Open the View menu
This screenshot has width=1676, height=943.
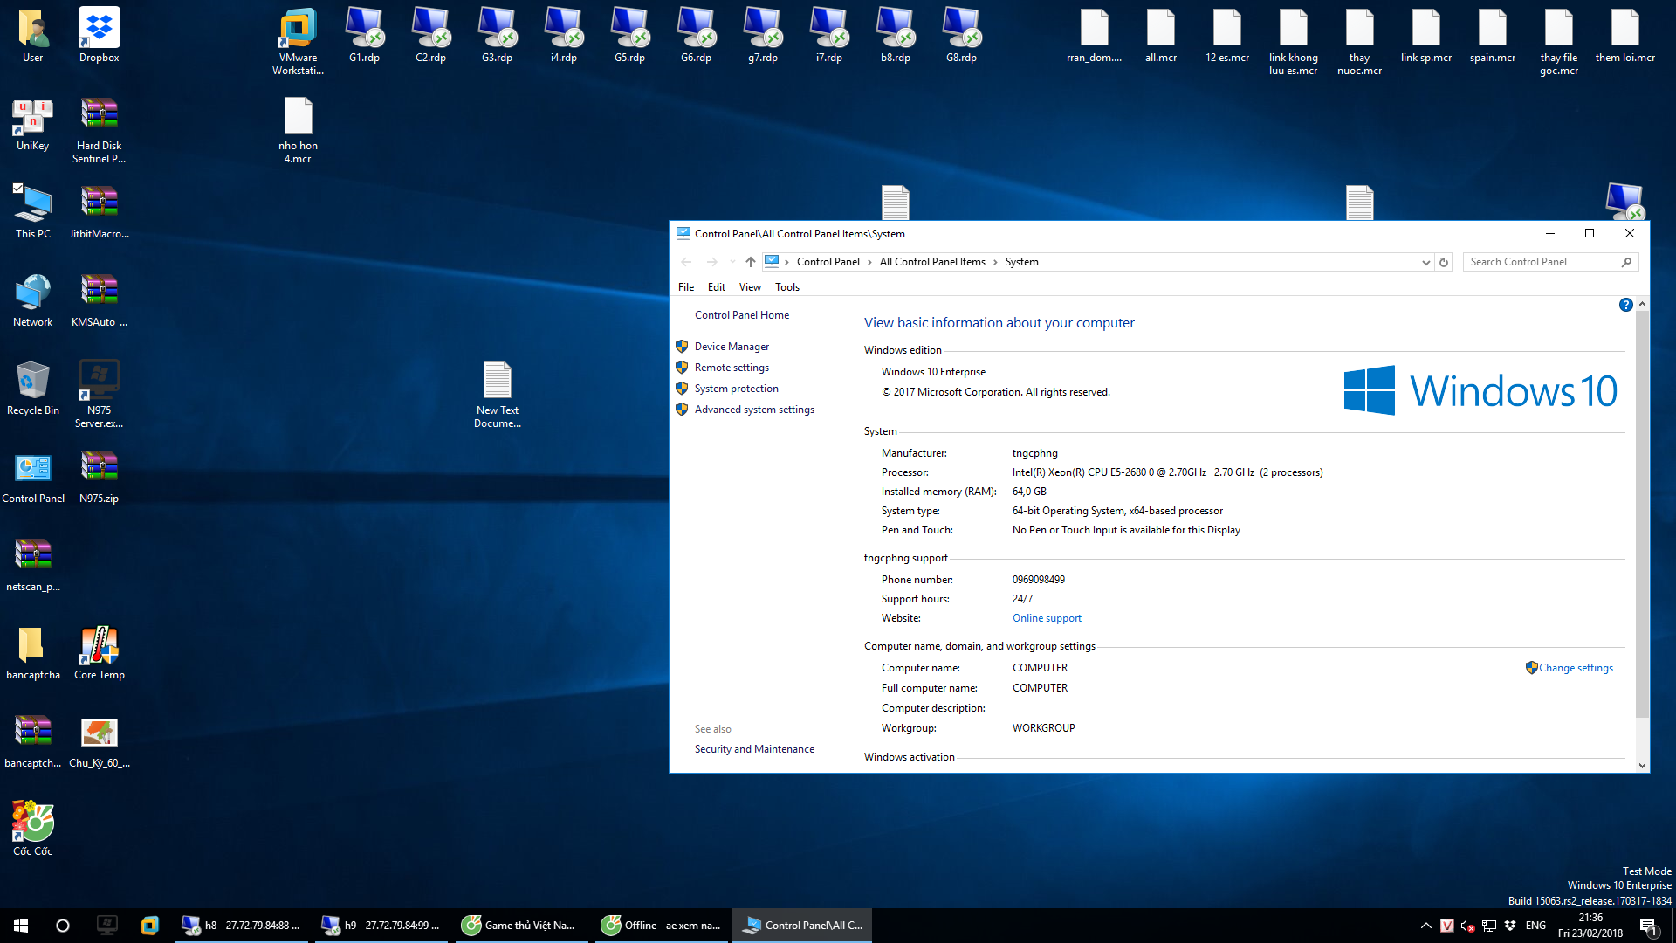[x=750, y=286]
